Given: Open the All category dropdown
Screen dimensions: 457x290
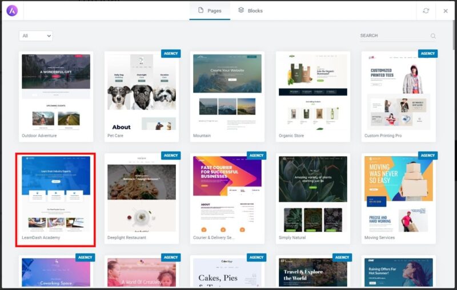Looking at the screenshot, I should (x=36, y=36).
